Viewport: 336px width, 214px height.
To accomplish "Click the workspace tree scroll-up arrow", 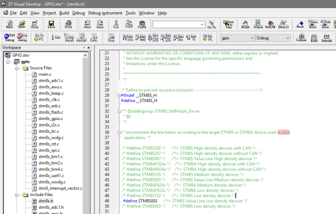I will pyautogui.click(x=86, y=55).
